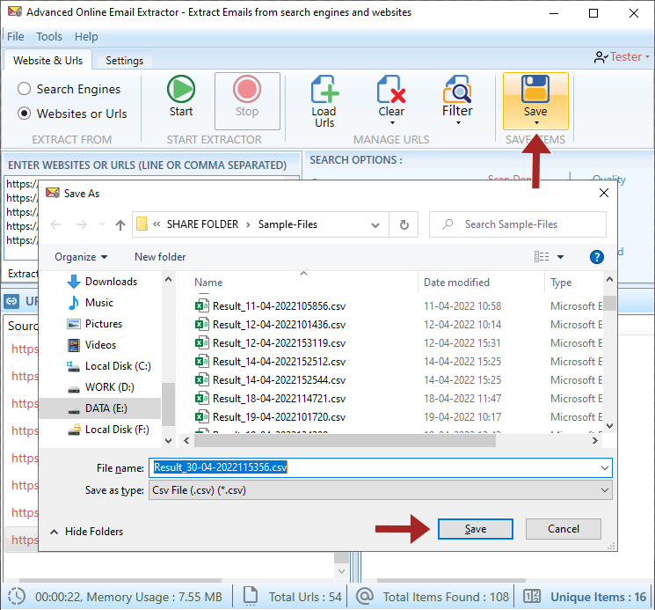Go up one folder level in Save As
This screenshot has width=655, height=610.
click(x=120, y=225)
